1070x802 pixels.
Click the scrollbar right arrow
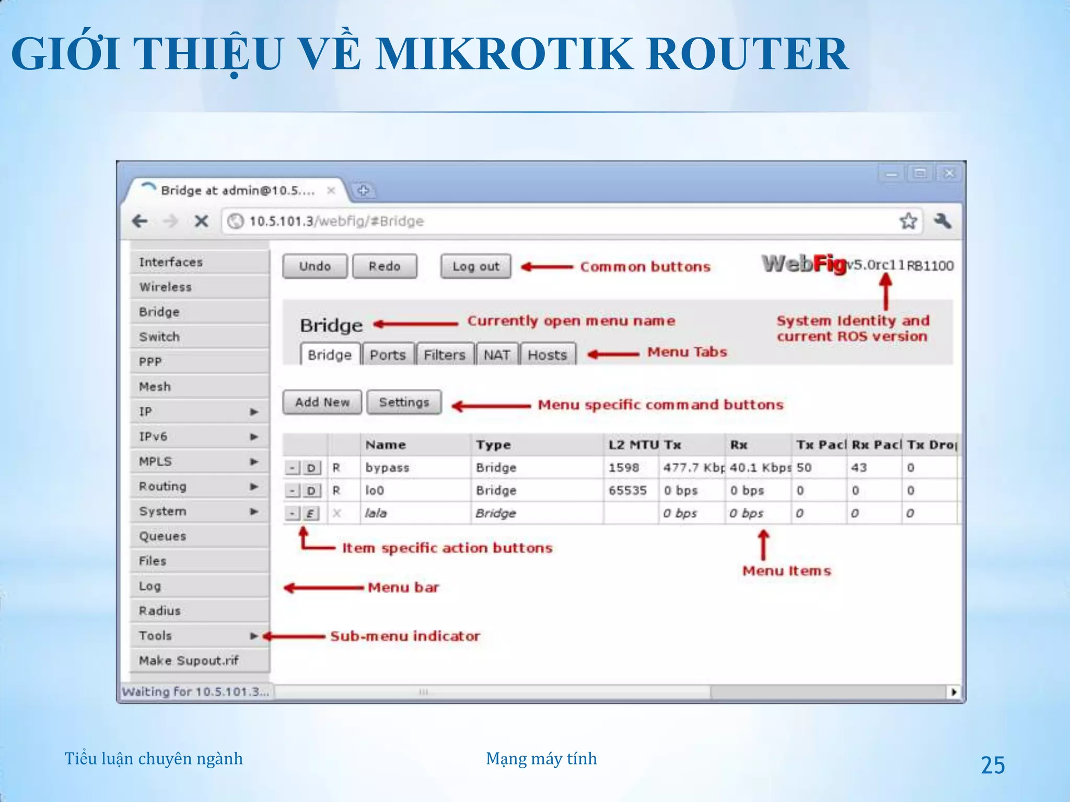click(954, 692)
